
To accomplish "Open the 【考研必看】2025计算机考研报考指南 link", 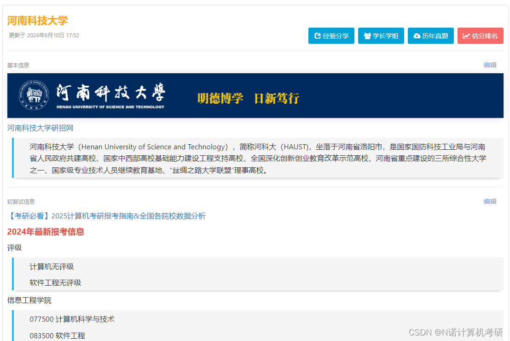I will pos(106,216).
